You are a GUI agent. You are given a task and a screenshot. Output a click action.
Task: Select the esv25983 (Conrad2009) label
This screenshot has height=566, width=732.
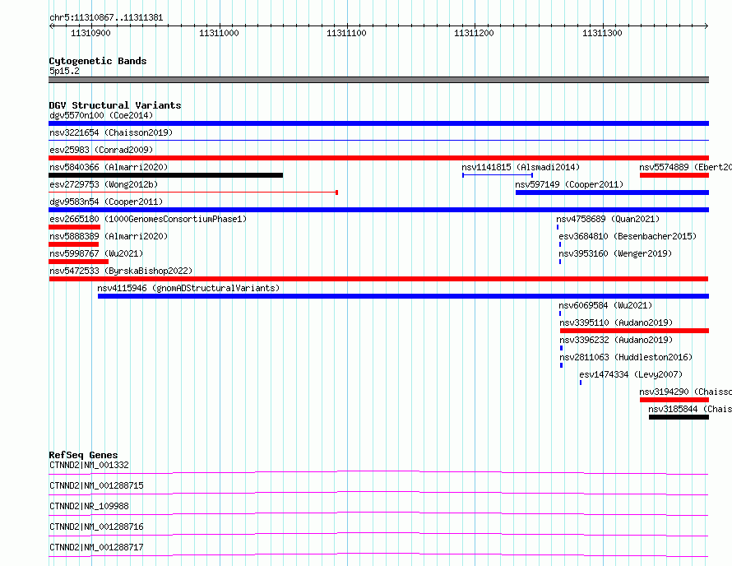point(101,150)
